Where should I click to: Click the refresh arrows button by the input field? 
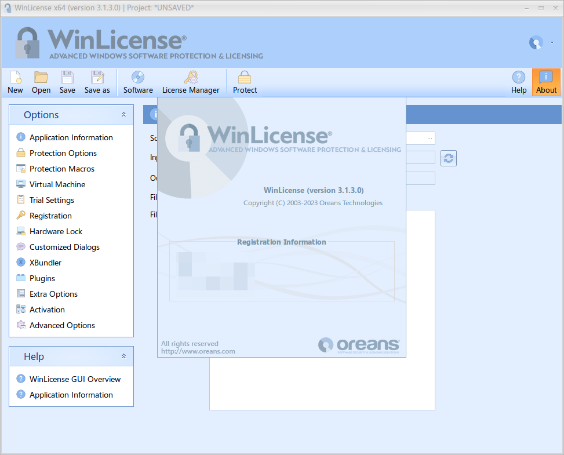[x=449, y=158]
